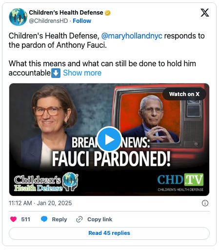Click Watch on X button
The height and width of the screenshot is (250, 219).
[x=184, y=94]
